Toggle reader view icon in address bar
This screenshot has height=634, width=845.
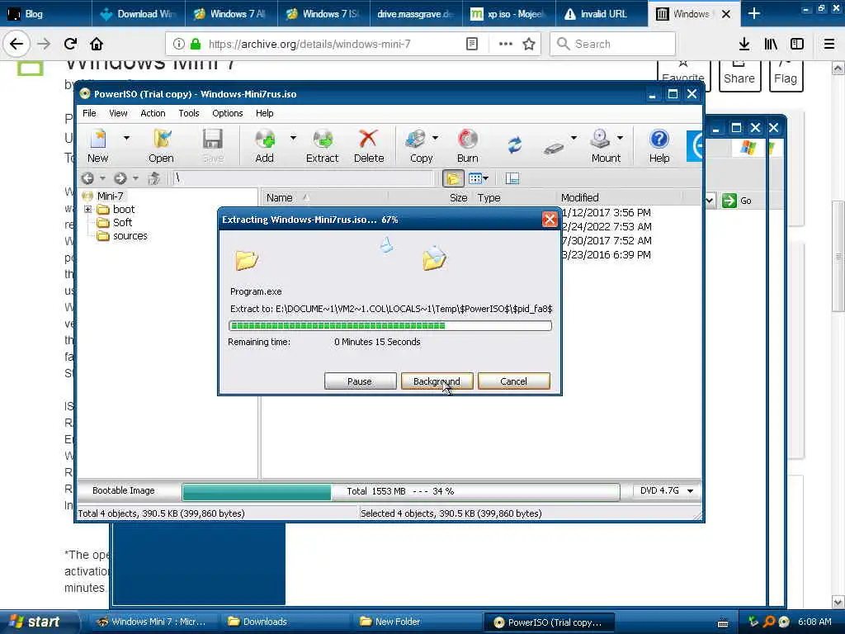coord(472,44)
